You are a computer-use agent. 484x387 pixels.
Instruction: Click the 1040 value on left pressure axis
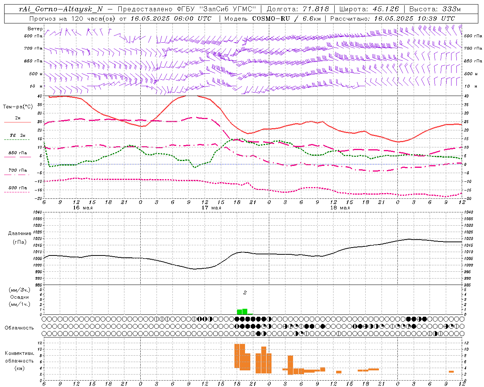37,212
